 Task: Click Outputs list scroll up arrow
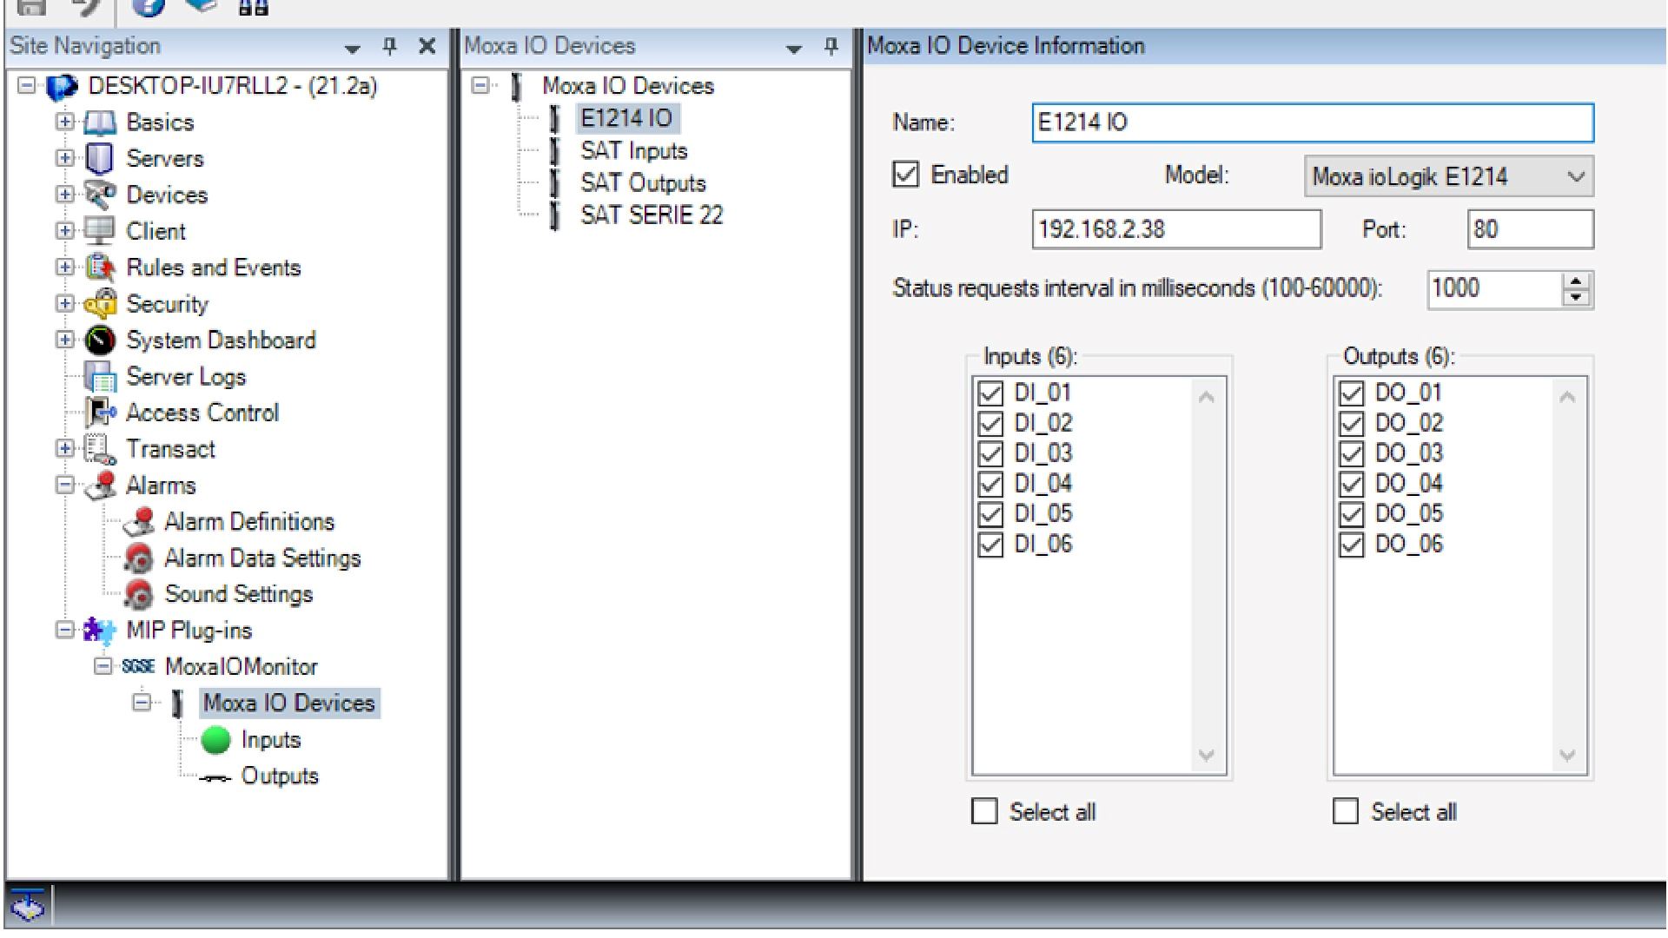pyautogui.click(x=1567, y=397)
